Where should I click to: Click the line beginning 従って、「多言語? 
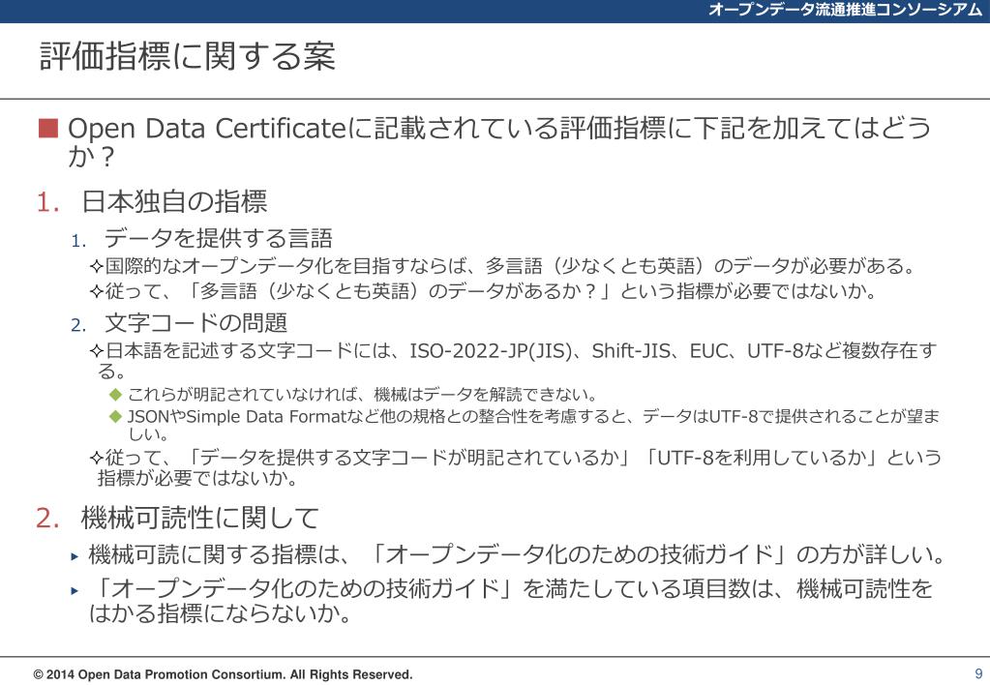pos(484,291)
